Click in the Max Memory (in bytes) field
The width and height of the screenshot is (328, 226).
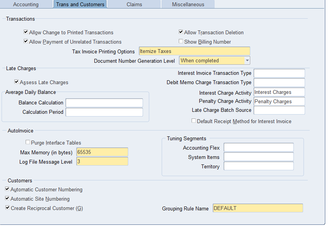tap(102, 152)
